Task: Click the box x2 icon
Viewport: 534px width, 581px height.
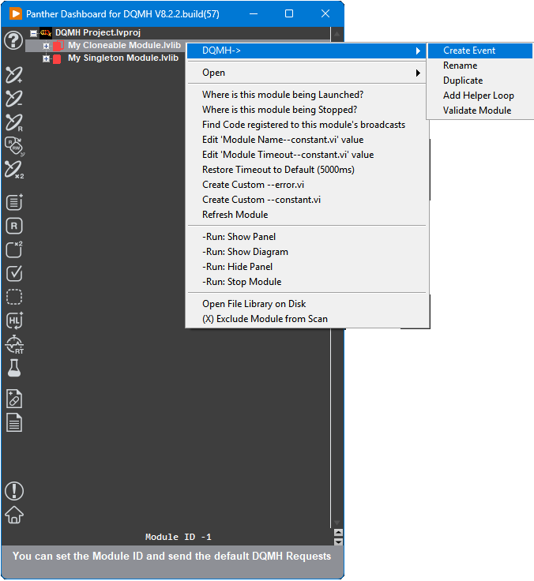Action: (x=14, y=249)
